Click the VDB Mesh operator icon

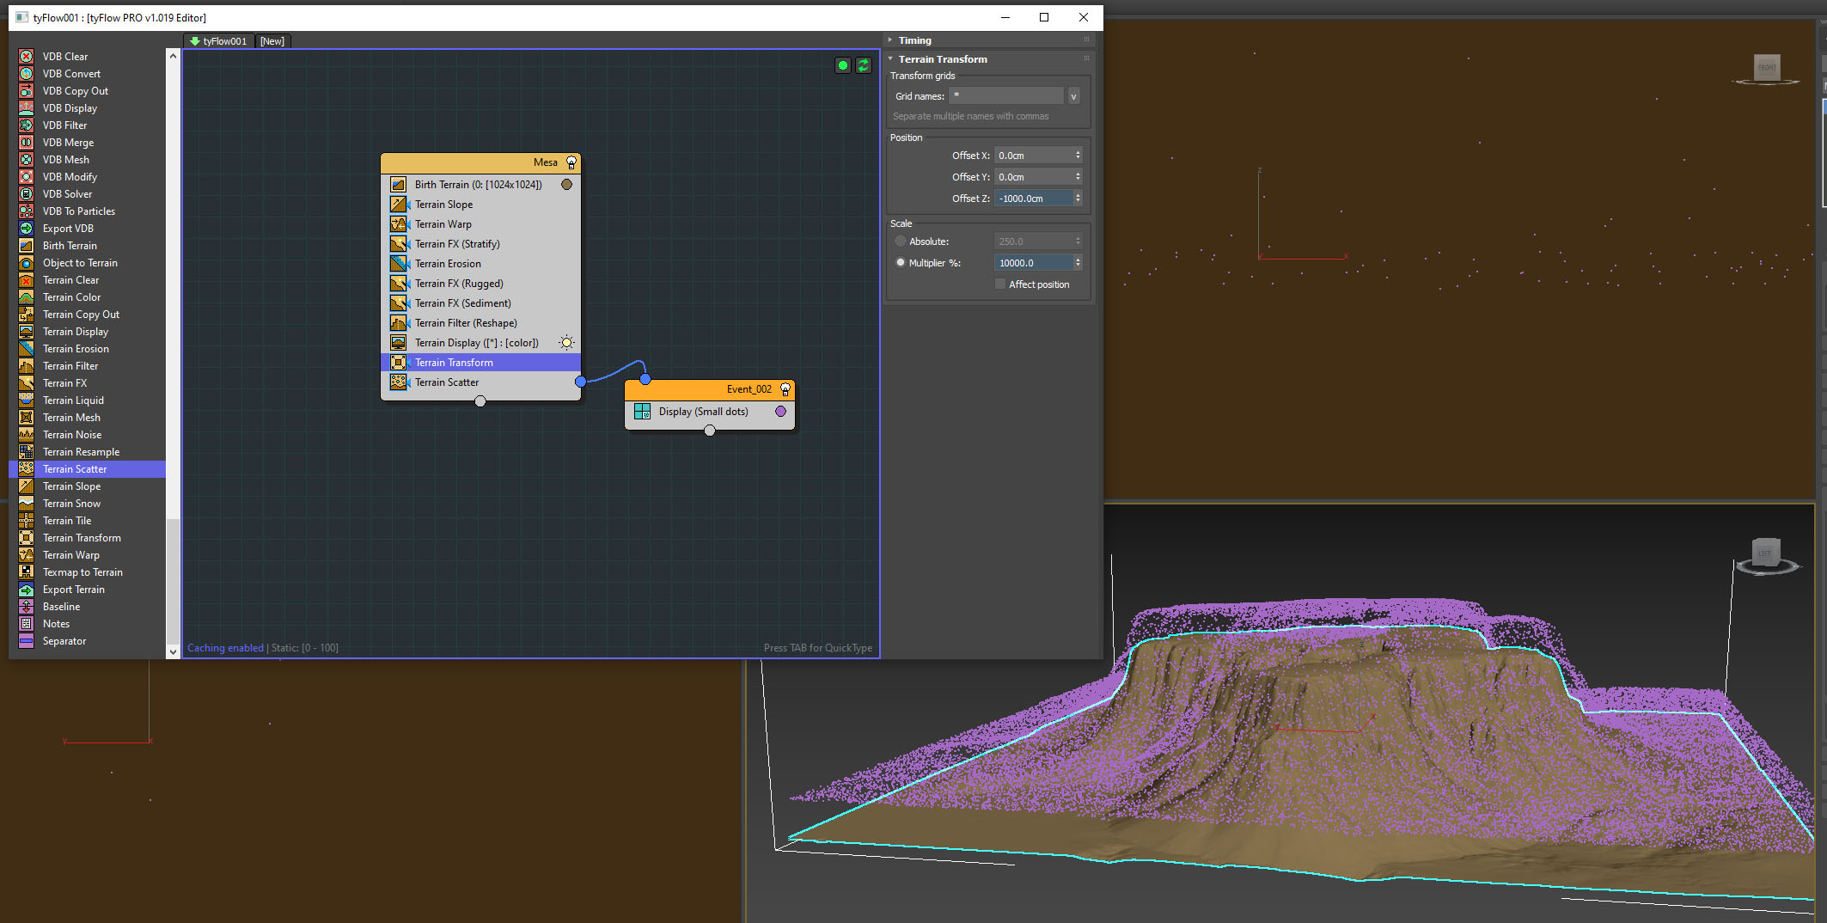coord(27,160)
